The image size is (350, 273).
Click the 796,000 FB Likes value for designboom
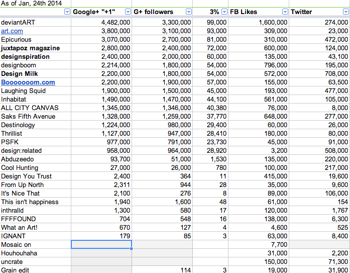click(x=276, y=65)
